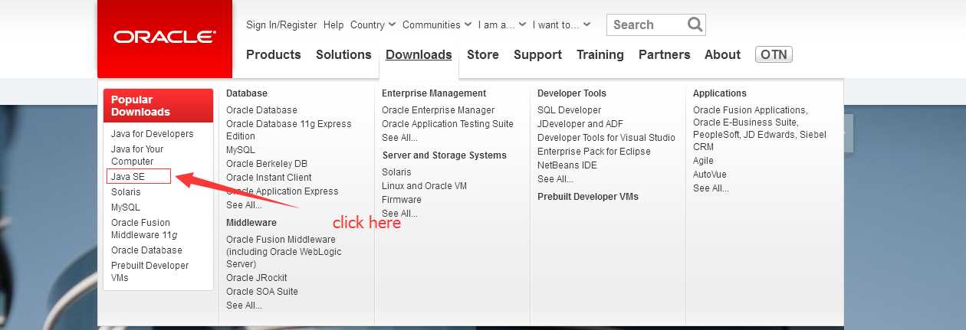Open Java for Developers download

pos(153,134)
